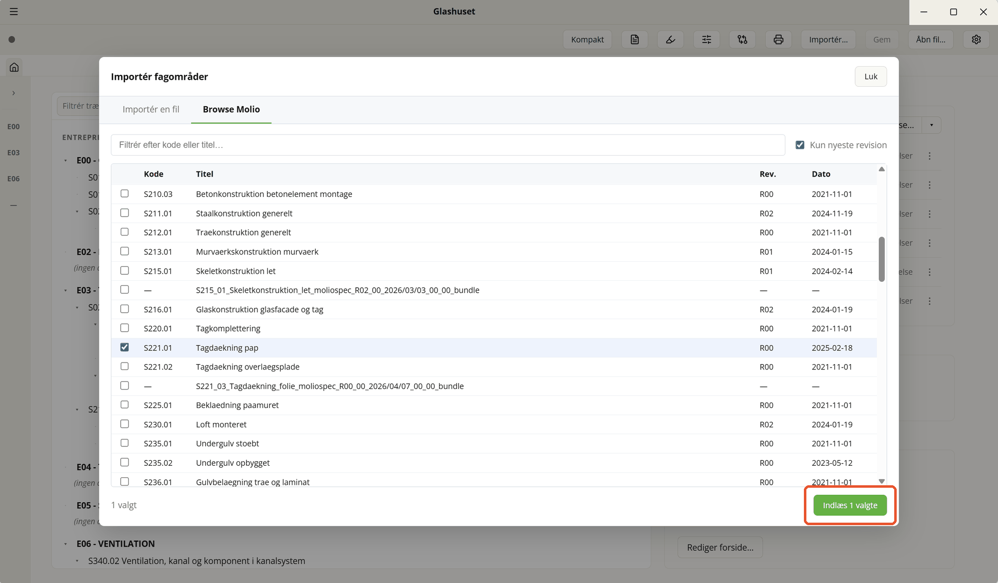Collapse the E06 - VENTILATION tree node
The image size is (998, 583).
(65, 544)
